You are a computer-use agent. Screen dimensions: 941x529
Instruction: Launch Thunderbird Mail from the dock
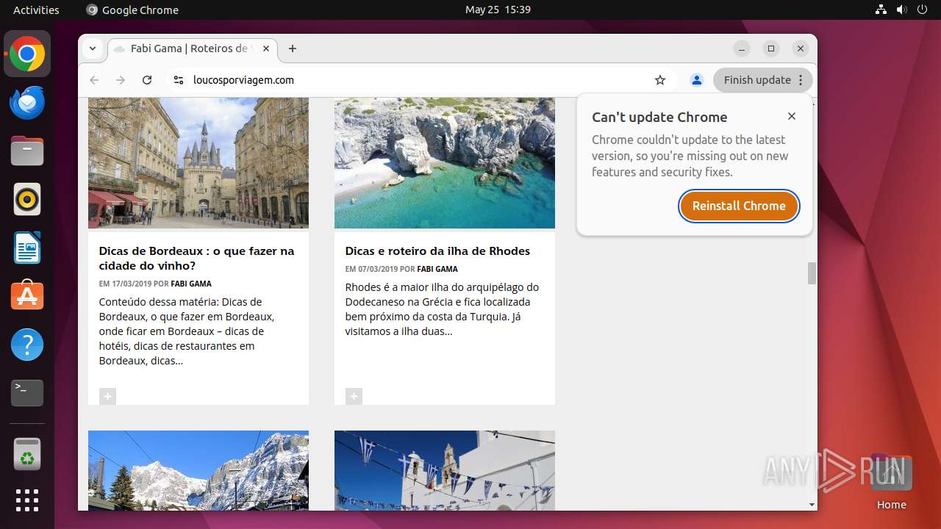click(x=27, y=102)
